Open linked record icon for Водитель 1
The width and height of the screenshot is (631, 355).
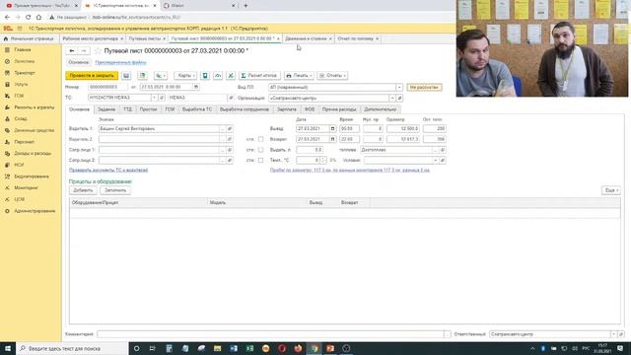tap(230, 128)
